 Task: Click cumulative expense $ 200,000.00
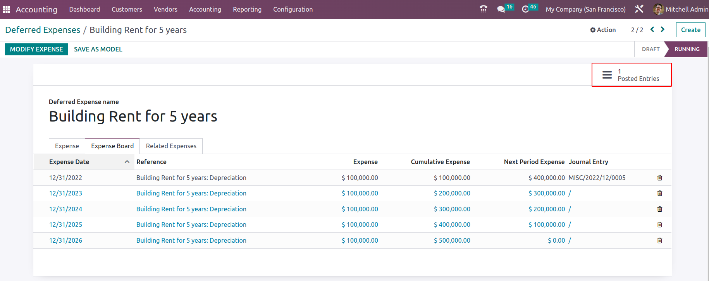[452, 193]
